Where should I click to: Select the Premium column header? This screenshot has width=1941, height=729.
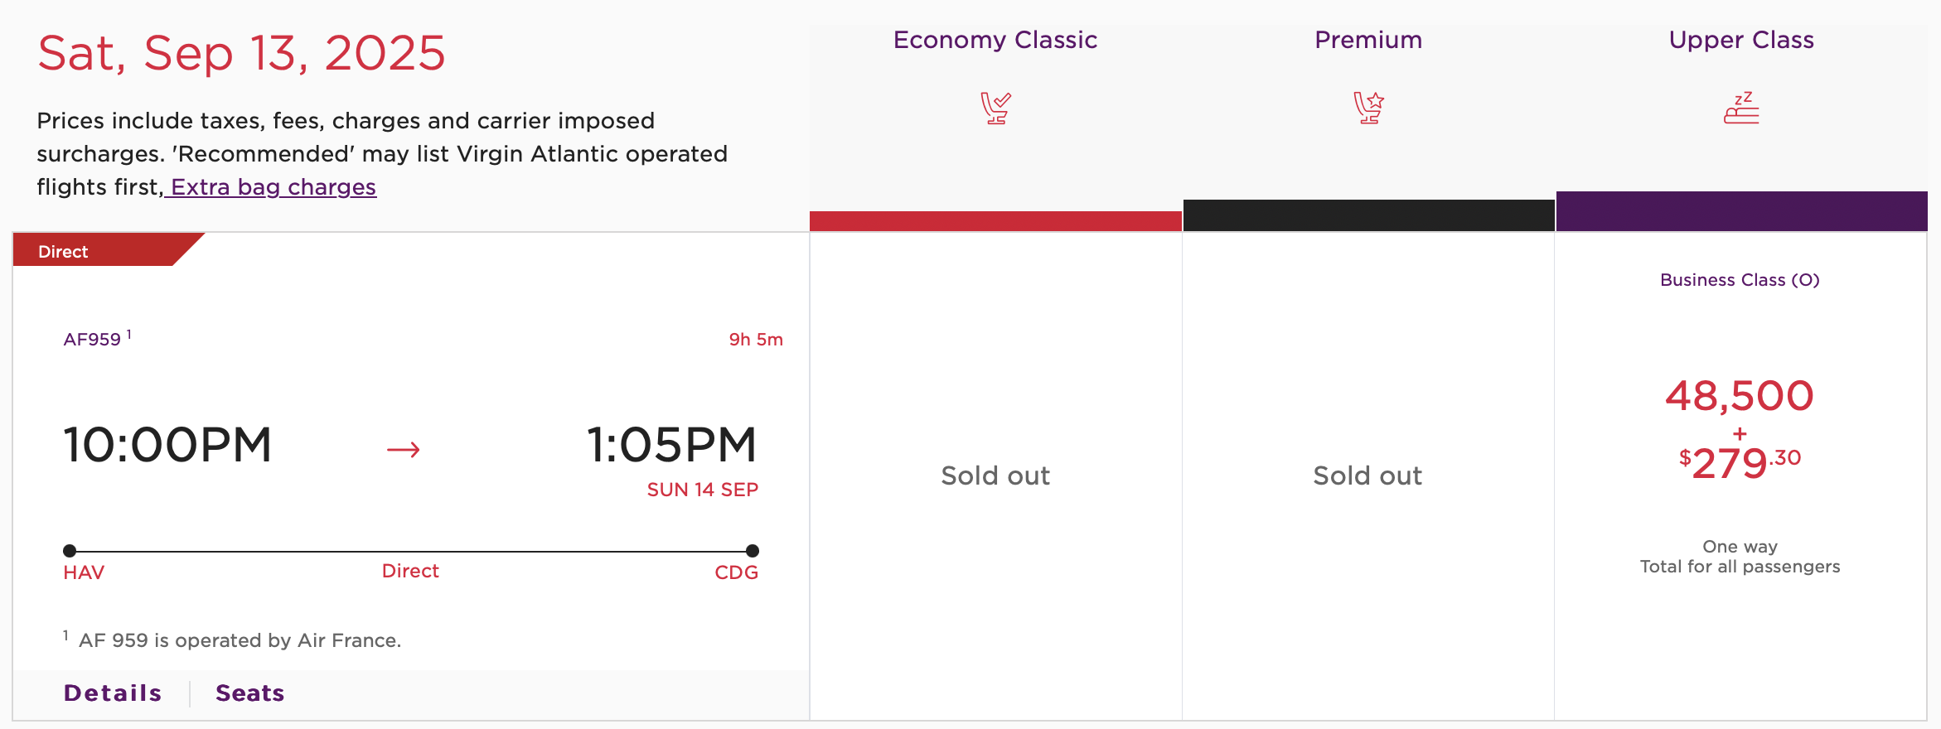tap(1368, 40)
